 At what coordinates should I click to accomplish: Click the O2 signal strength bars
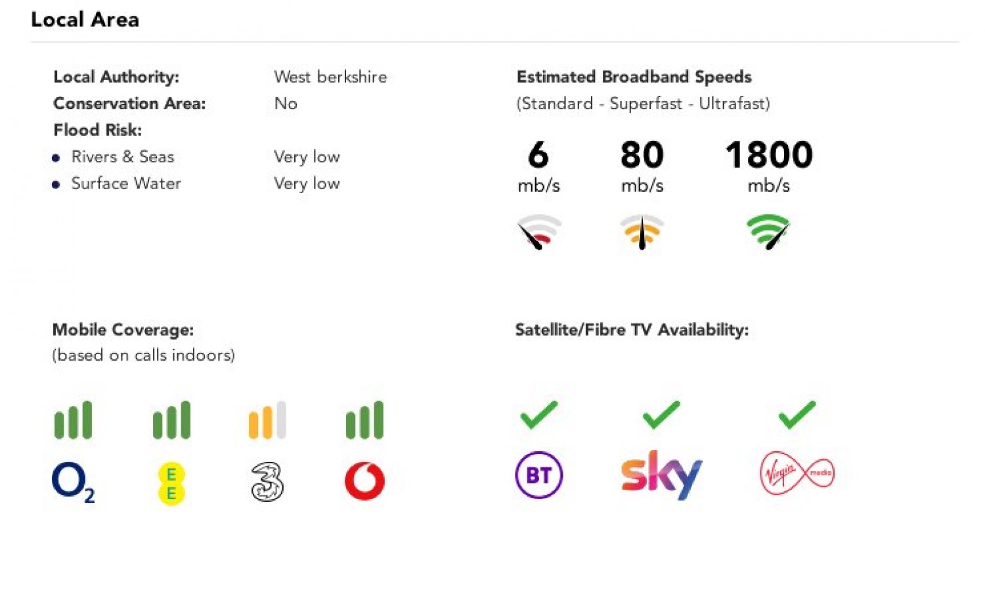[x=73, y=420]
